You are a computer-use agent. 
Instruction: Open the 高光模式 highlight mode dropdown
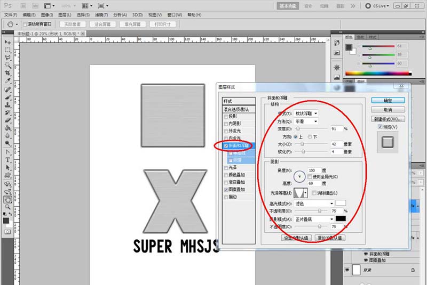point(314,203)
